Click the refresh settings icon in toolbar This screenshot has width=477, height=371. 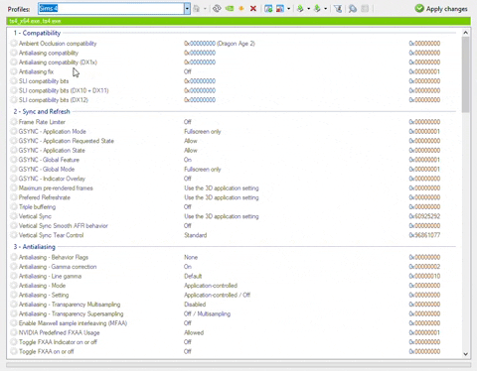pos(217,9)
